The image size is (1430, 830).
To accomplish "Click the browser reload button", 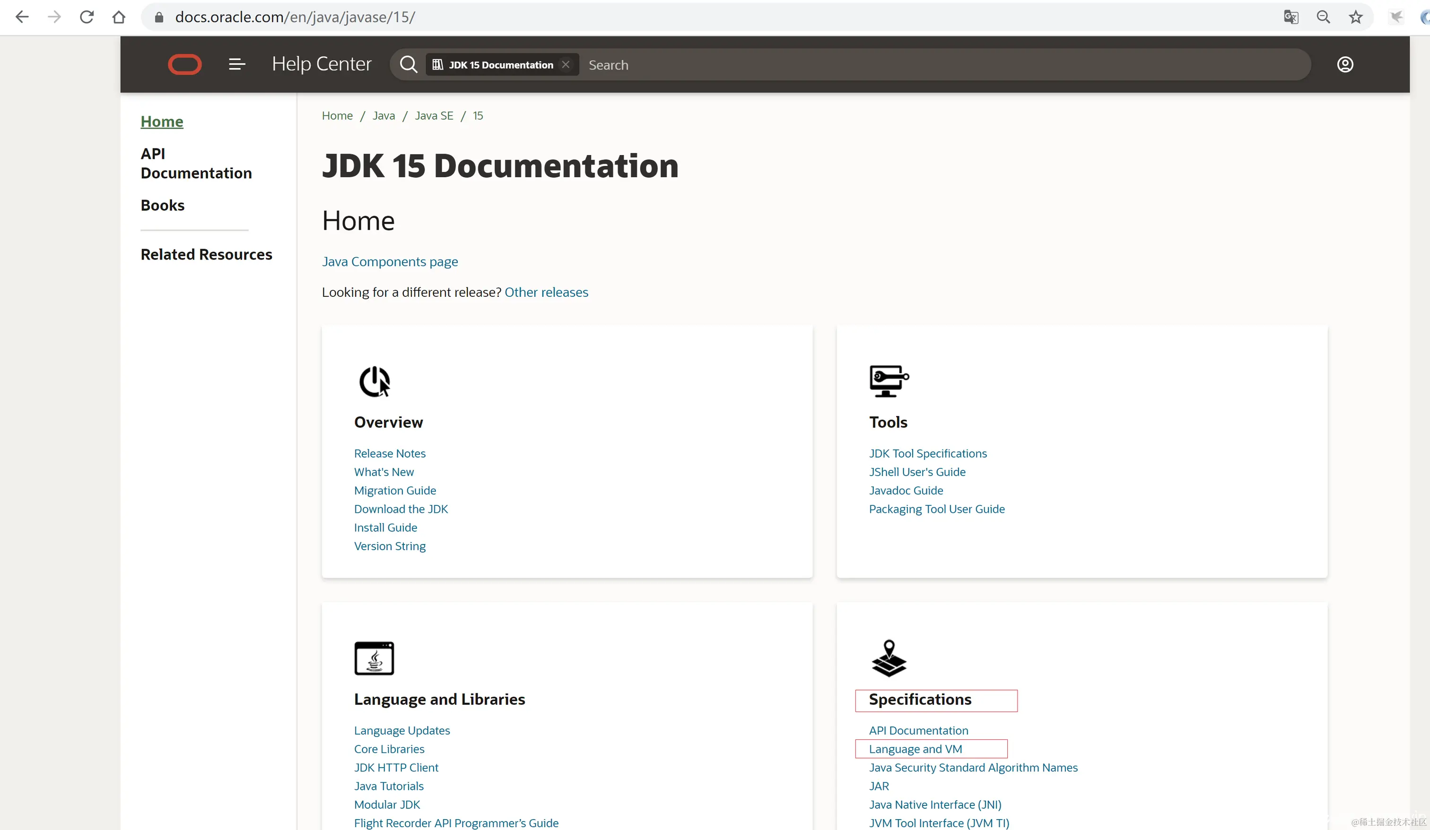I will click(x=86, y=17).
